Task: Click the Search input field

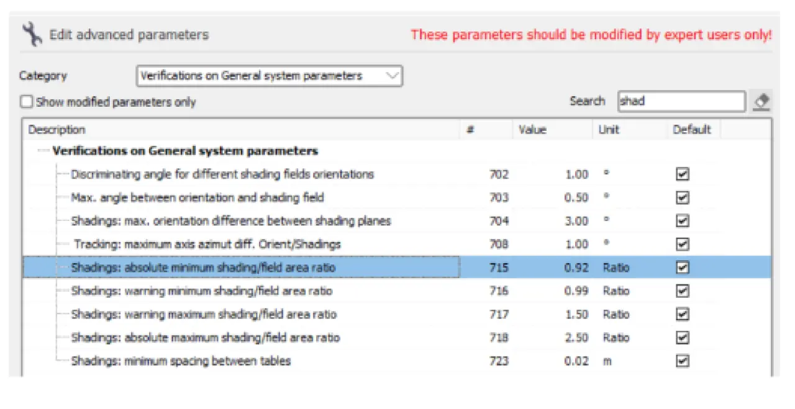Action: (x=681, y=101)
